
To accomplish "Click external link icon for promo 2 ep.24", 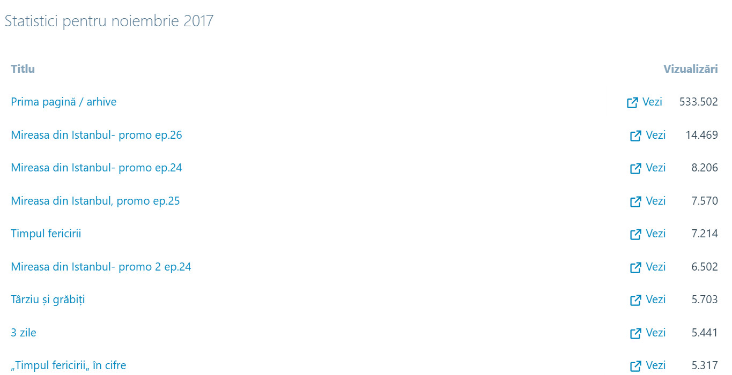I will click(635, 267).
